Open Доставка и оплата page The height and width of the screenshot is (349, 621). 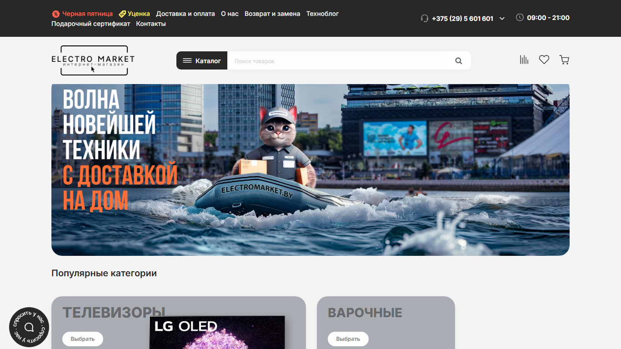[185, 14]
